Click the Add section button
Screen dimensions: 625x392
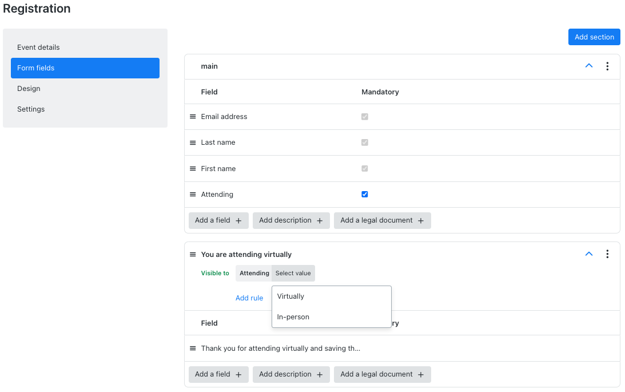coord(594,37)
